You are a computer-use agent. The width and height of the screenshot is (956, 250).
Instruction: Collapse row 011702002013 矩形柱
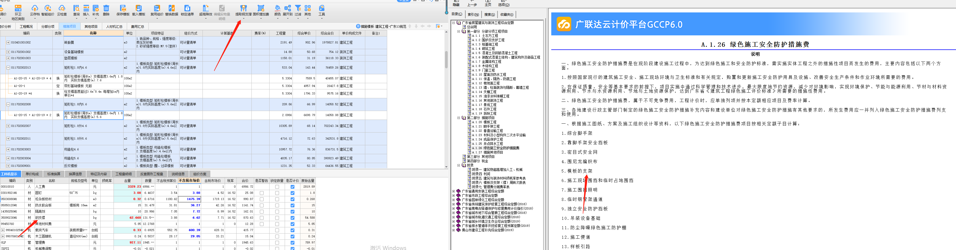[8, 68]
